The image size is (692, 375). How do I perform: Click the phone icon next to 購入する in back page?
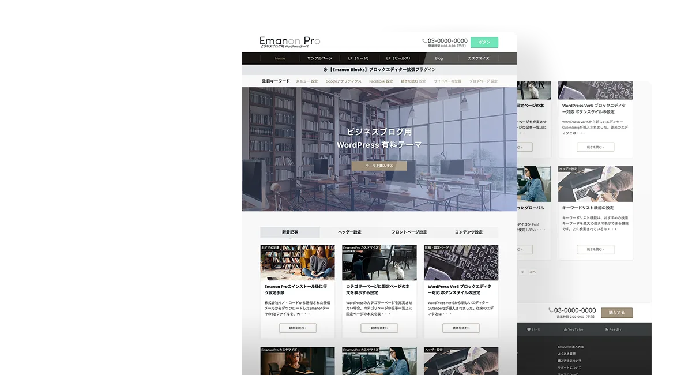(551, 310)
